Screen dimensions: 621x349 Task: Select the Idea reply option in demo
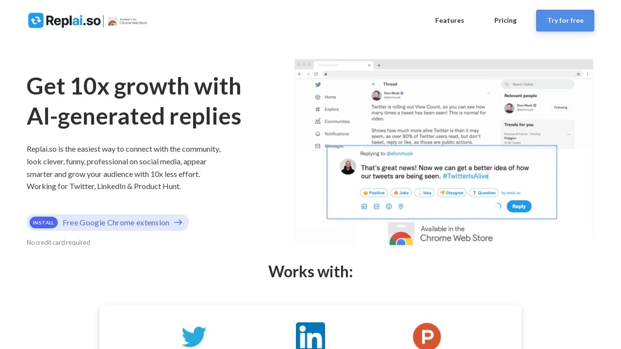pyautogui.click(x=425, y=192)
